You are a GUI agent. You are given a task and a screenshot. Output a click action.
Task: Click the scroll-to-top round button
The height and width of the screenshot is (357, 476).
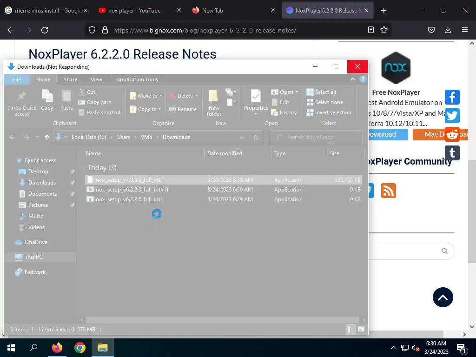click(443, 297)
